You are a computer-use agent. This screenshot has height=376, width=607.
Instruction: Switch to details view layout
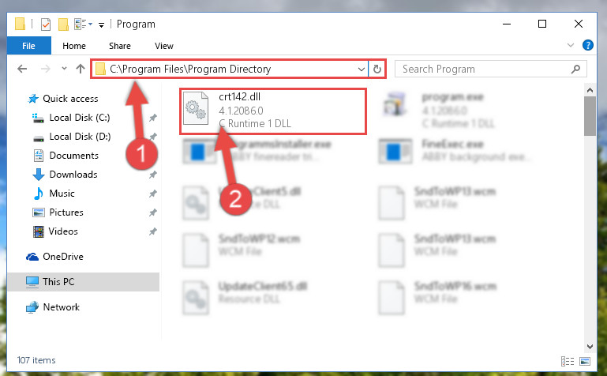pyautogui.click(x=567, y=361)
